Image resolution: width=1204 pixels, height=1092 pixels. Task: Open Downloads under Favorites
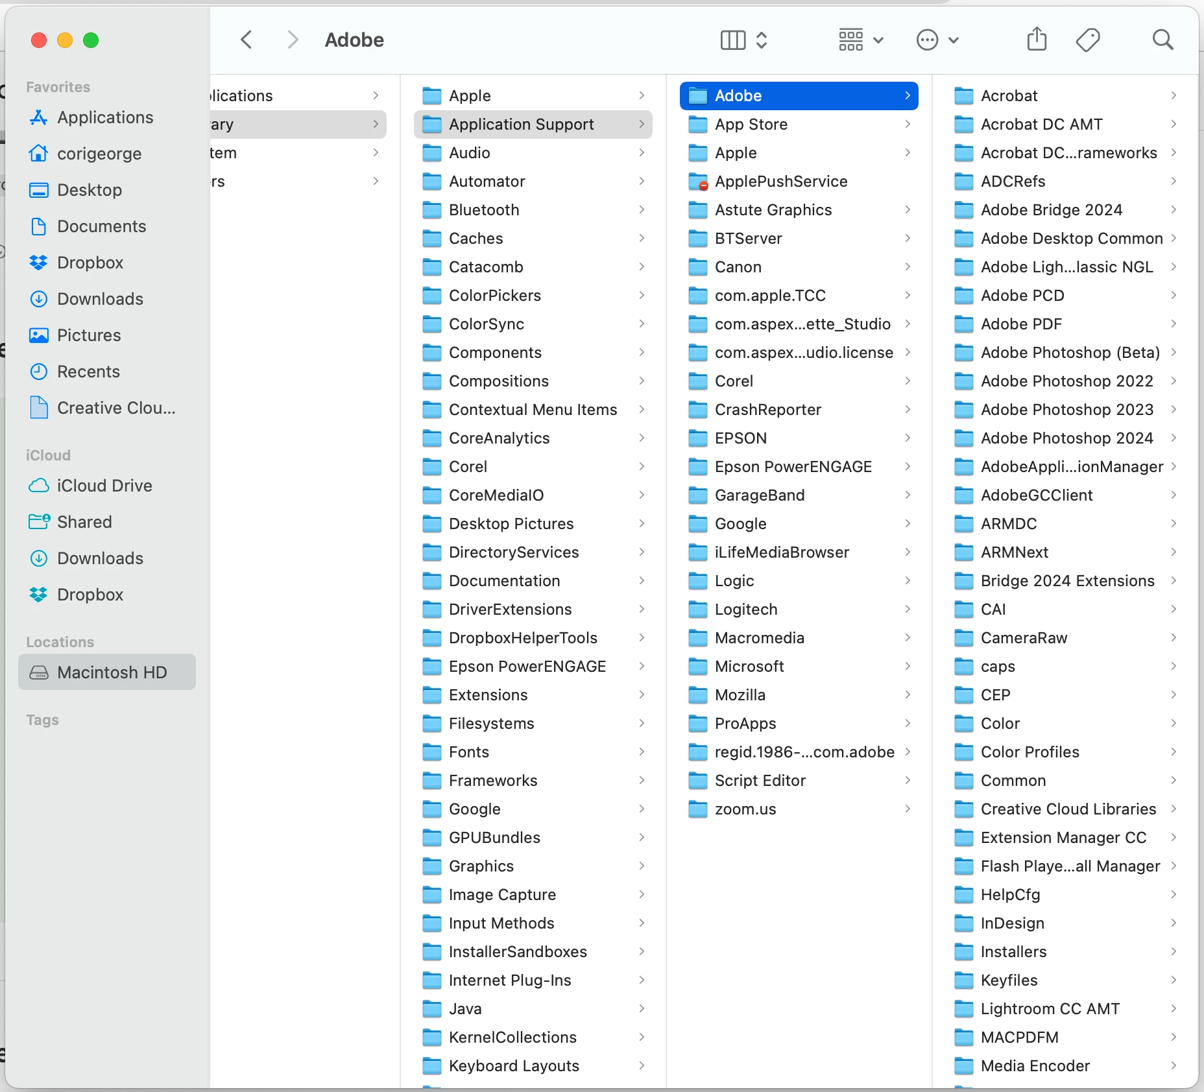[x=107, y=299]
